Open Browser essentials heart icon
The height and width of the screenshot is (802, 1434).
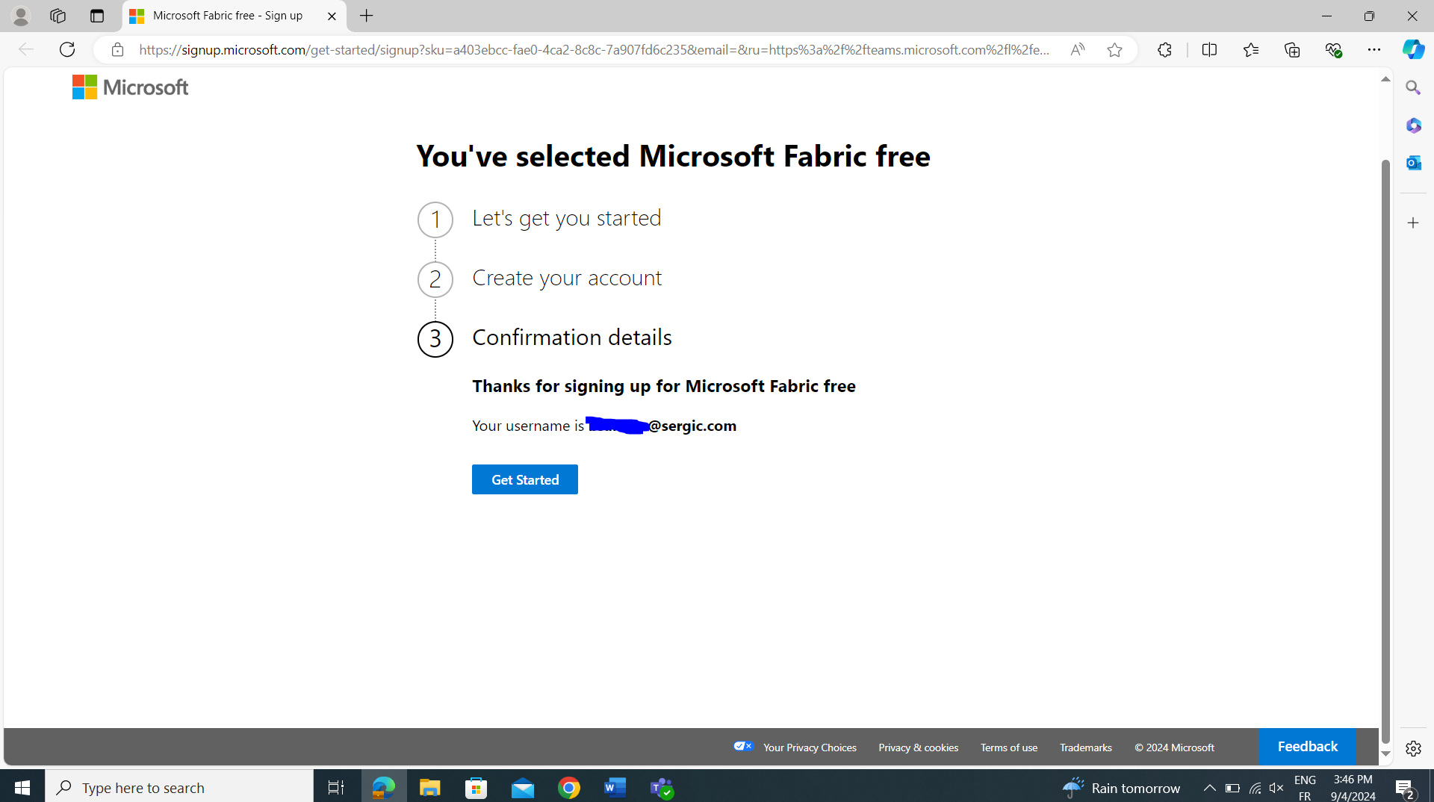1333,49
